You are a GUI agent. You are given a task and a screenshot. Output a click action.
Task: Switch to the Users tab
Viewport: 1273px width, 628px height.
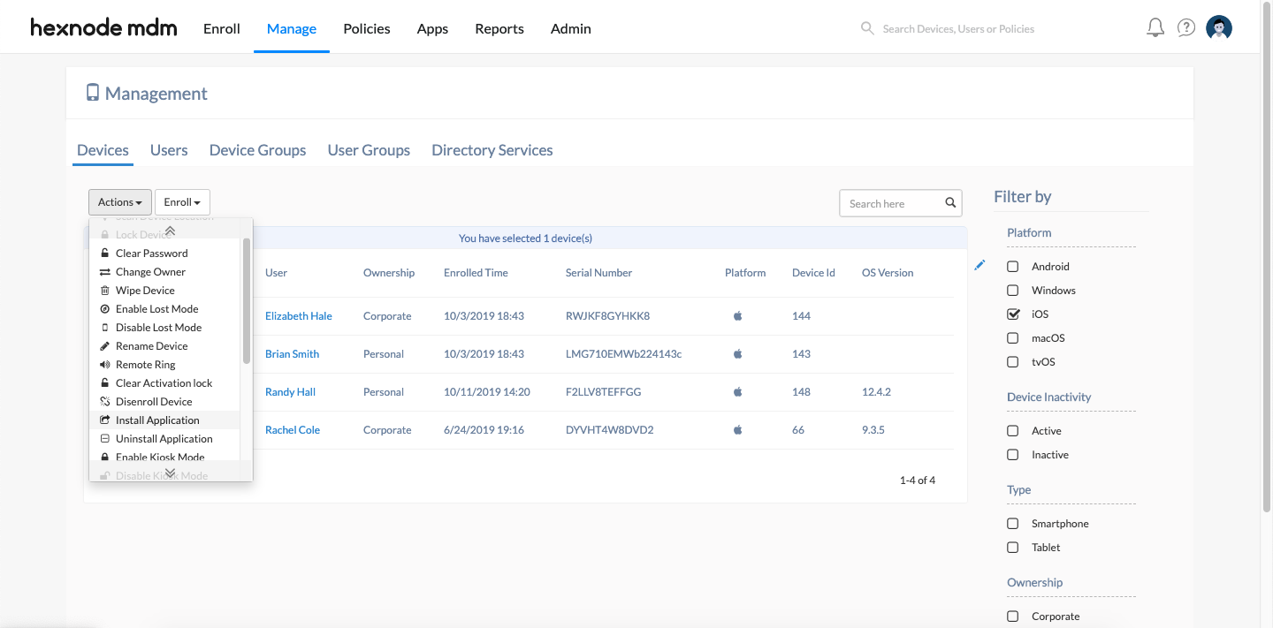coord(169,150)
